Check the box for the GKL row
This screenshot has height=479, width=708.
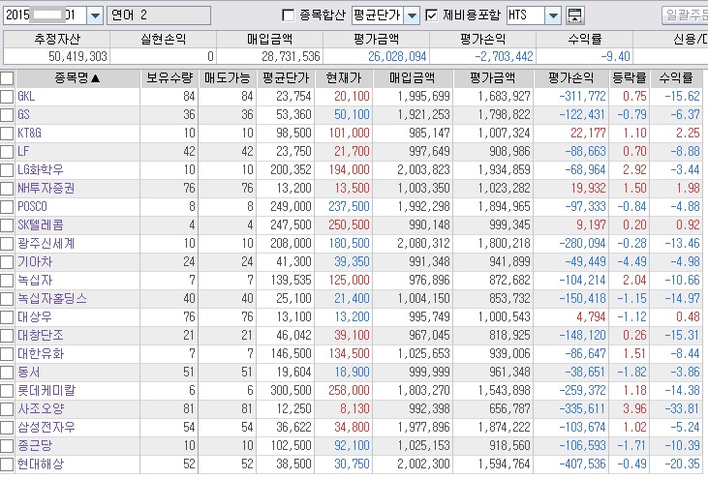tap(7, 97)
